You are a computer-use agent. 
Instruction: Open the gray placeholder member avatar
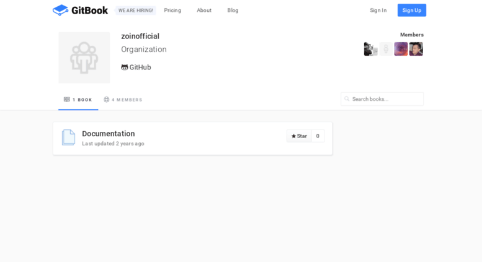coord(386,49)
